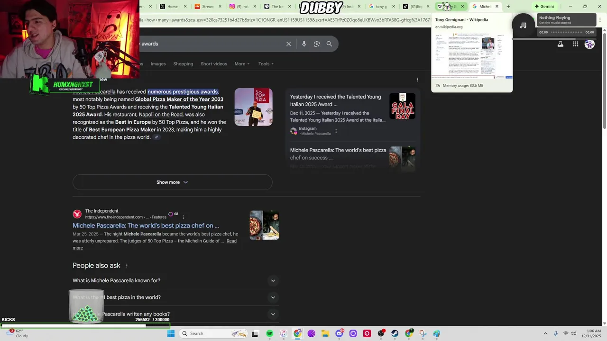The image size is (607, 341).
Task: Open the Talented Young Italian Award post
Action: 335,100
